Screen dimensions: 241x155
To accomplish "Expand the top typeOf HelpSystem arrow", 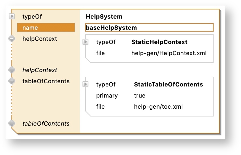I will point(12,16).
